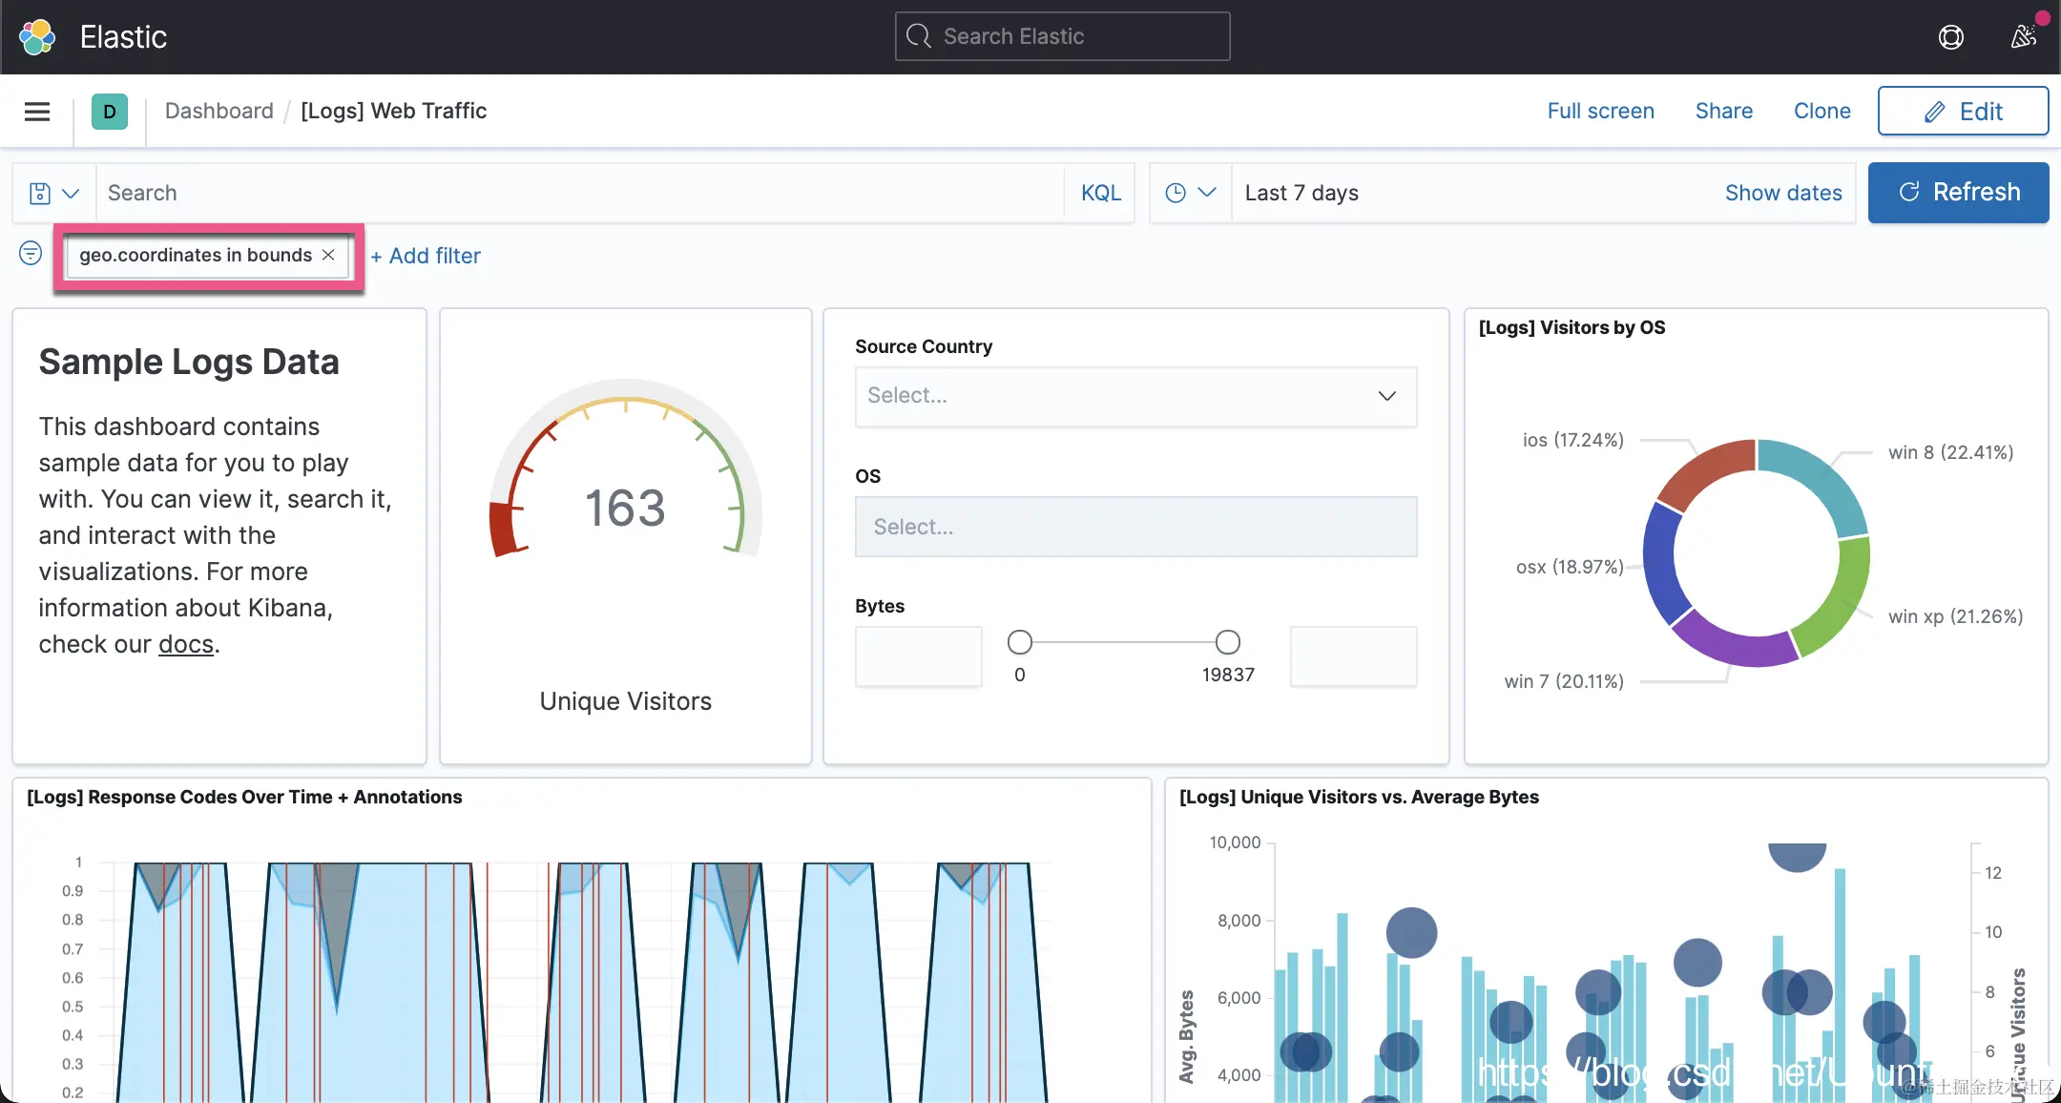The width and height of the screenshot is (2061, 1103).
Task: Click the Edit dashboard button
Action: pyautogui.click(x=1963, y=112)
